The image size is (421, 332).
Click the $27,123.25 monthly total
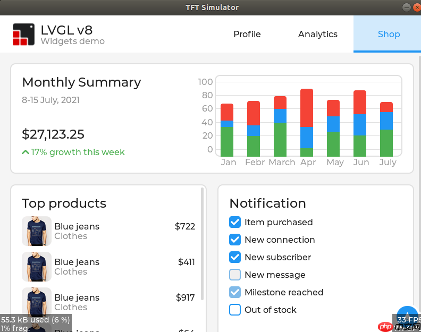(x=53, y=134)
